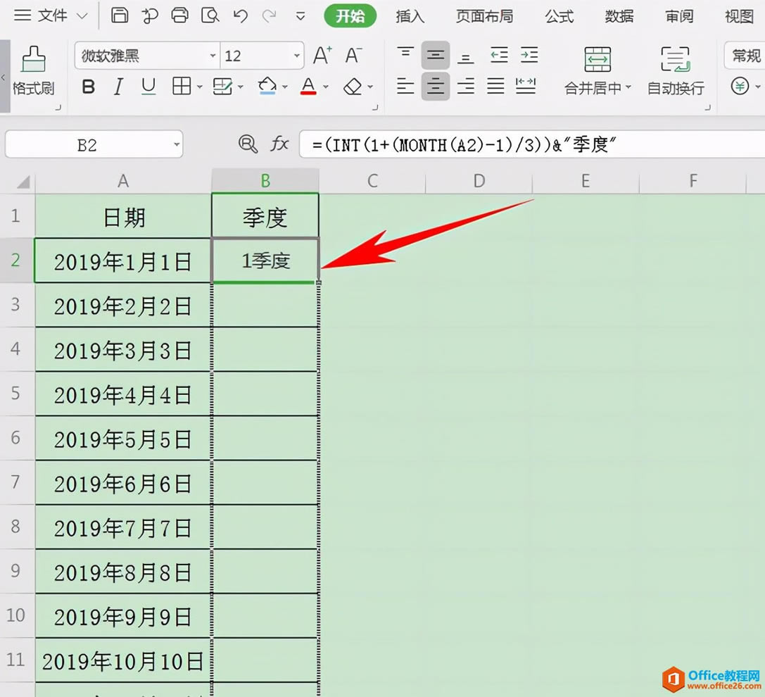
Task: Expand font color dropdown arrow
Action: click(x=326, y=87)
